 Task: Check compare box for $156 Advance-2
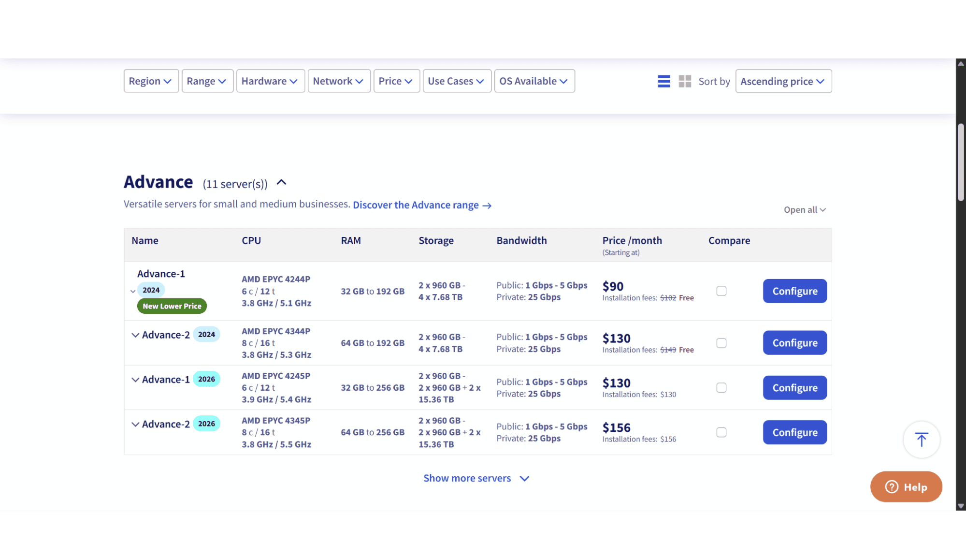coord(721,432)
